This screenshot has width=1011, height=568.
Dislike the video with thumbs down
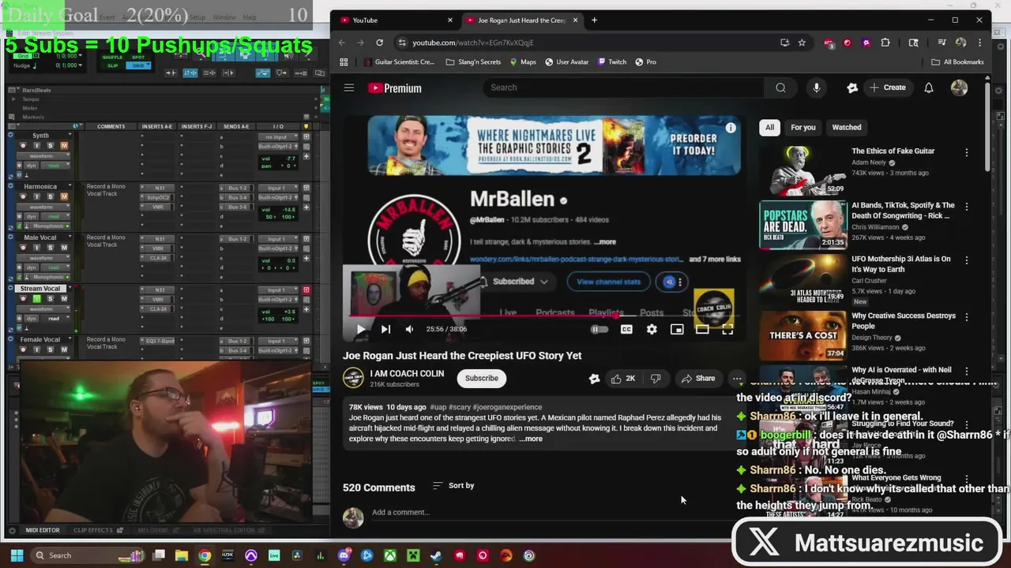[x=656, y=379]
